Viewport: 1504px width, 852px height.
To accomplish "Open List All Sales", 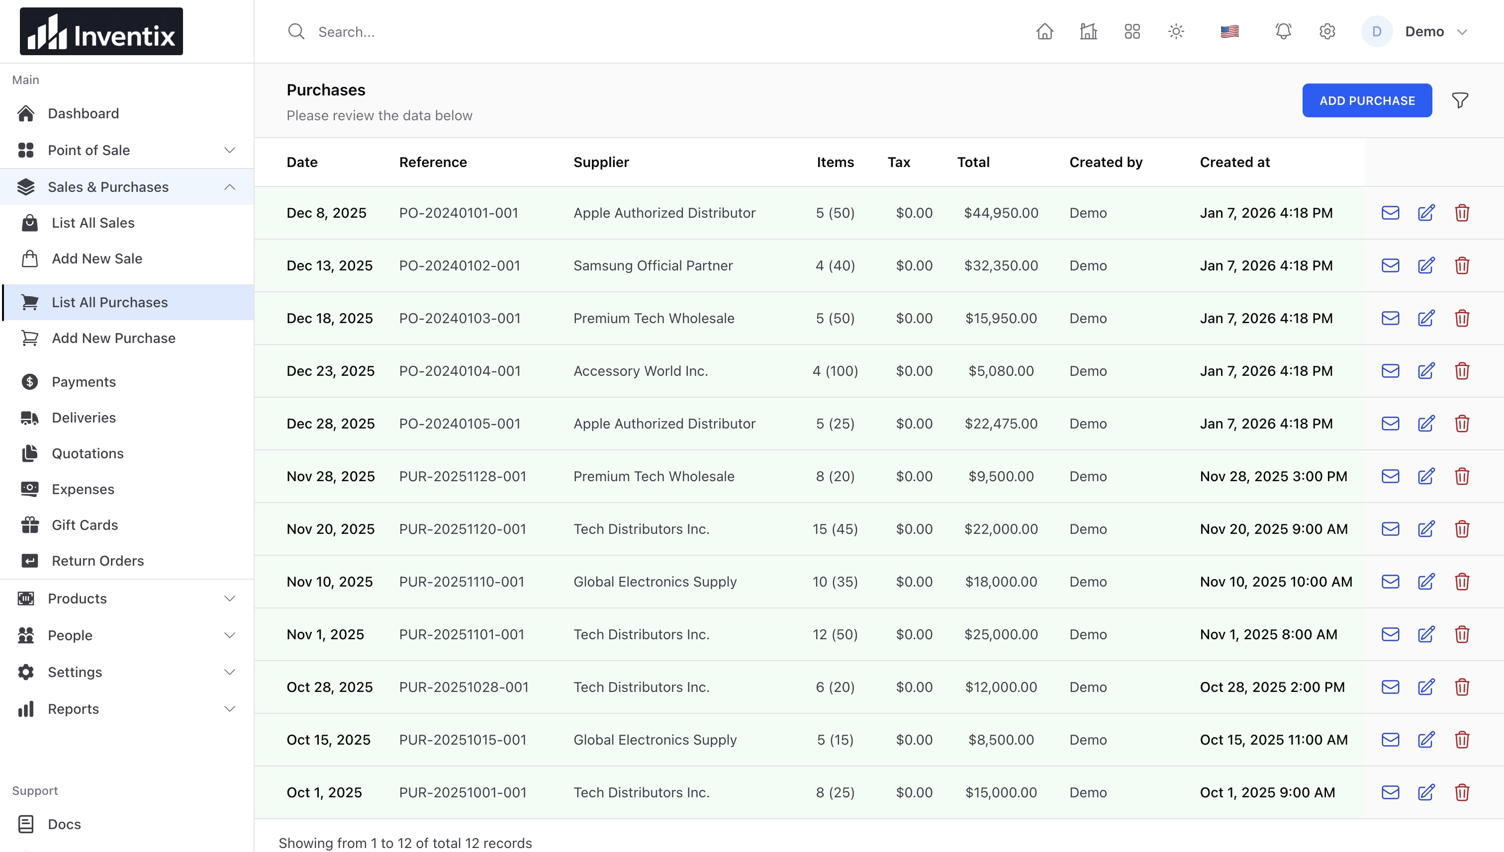I will (126, 223).
